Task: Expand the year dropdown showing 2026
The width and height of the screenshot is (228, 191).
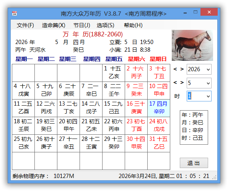Action: tap(208, 69)
